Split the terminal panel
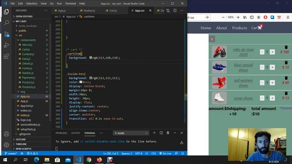This screenshot has width=292, height=164. (x=161, y=133)
